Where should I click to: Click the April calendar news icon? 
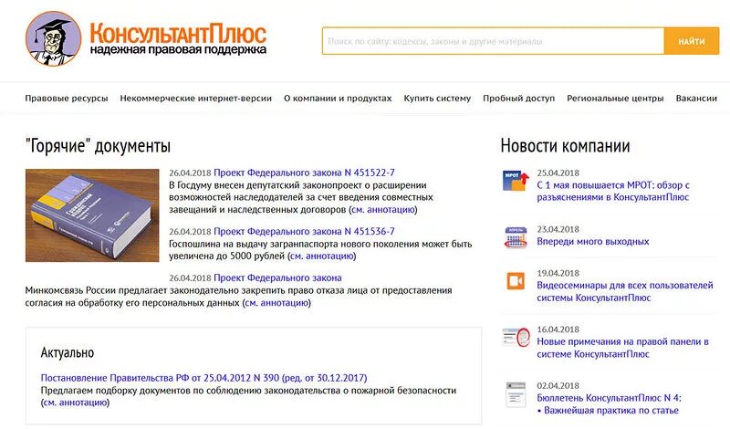pyautogui.click(x=516, y=237)
